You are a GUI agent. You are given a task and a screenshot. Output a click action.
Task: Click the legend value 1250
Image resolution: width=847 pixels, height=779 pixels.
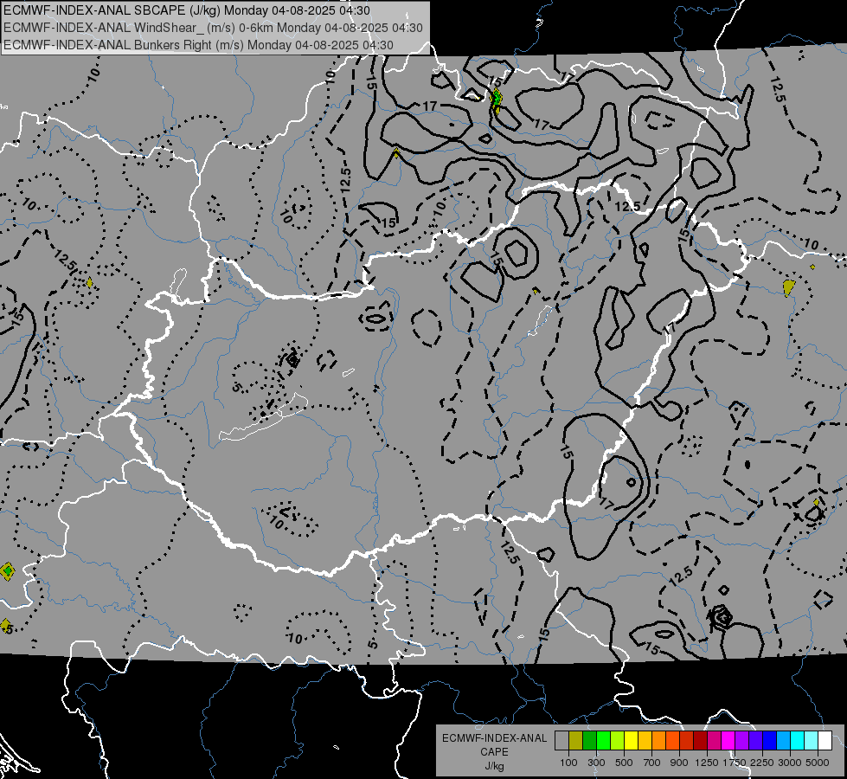[707, 763]
